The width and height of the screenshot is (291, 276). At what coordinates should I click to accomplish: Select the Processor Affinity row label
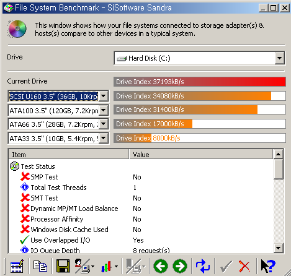pyautogui.click(x=57, y=219)
